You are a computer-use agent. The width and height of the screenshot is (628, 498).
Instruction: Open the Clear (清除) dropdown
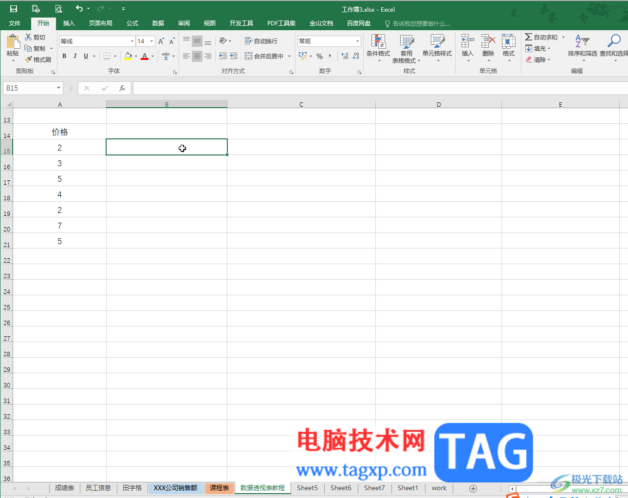point(538,59)
